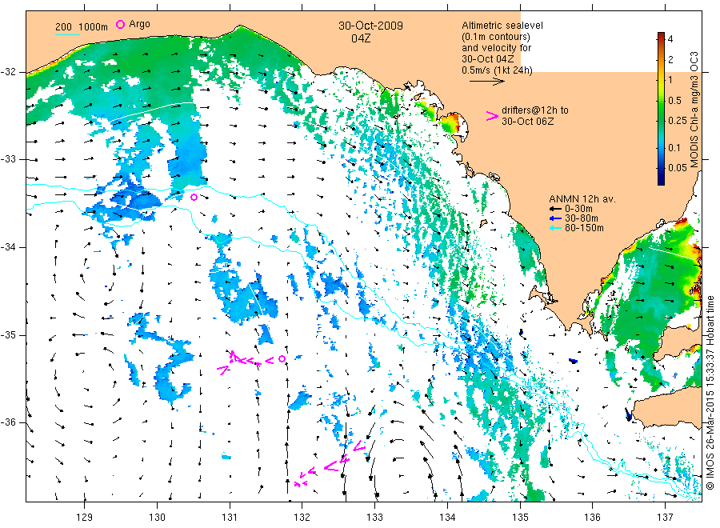Click the longitude label 132
The height and width of the screenshot is (528, 720).
coord(302,518)
